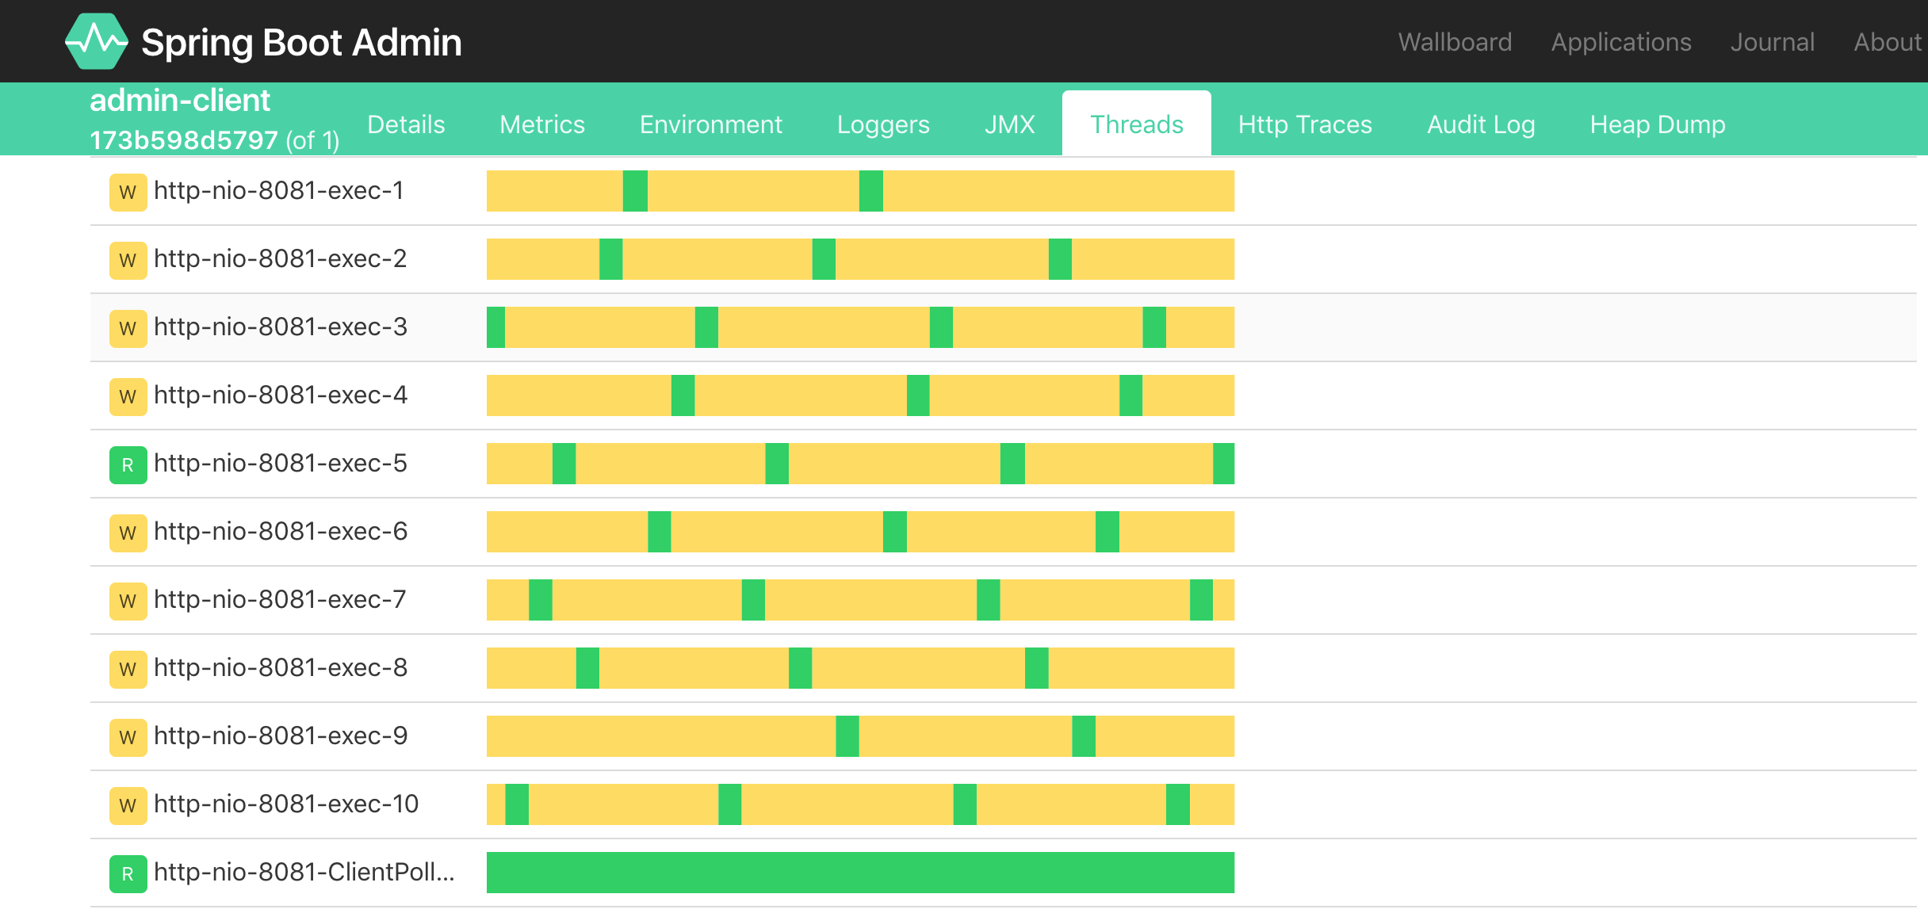Viewport: 1928px width, 913px height.
Task: Go to the Loggers tab
Action: click(883, 124)
